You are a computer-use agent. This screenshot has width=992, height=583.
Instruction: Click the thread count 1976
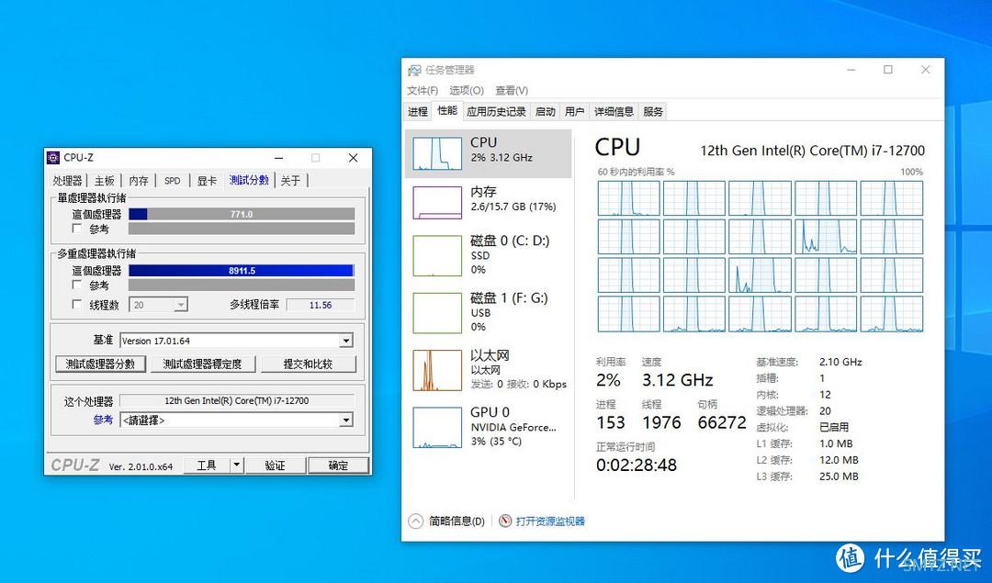(x=661, y=422)
